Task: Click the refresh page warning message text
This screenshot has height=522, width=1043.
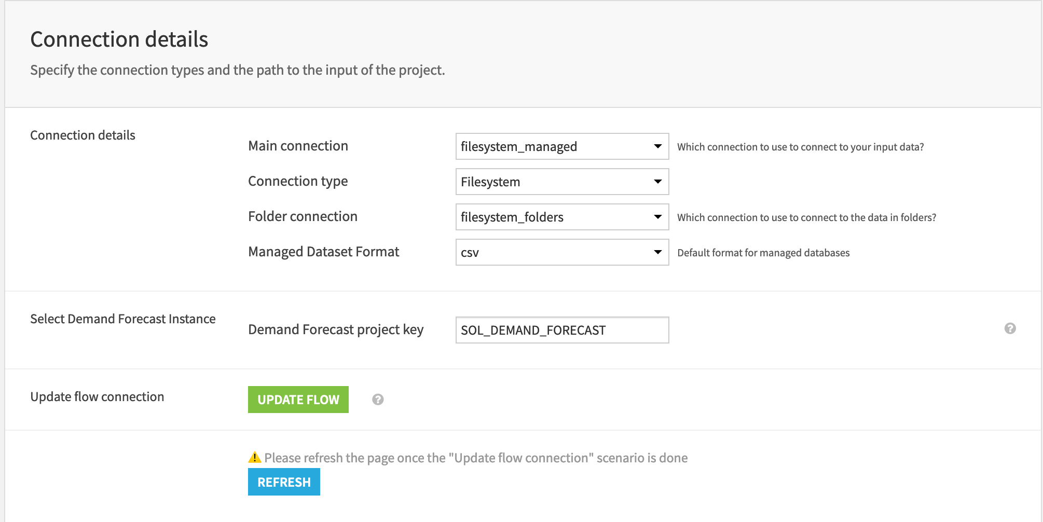Action: [x=476, y=458]
